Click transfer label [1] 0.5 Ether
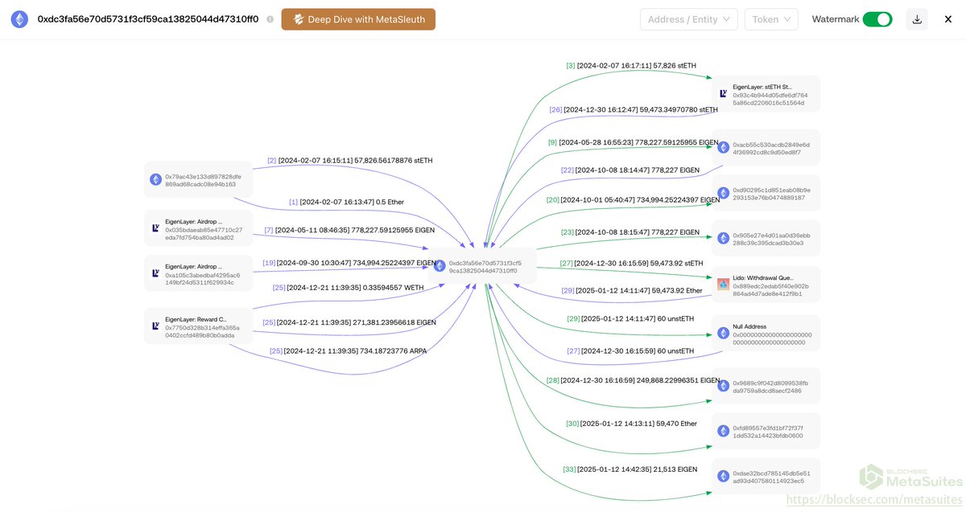This screenshot has width=966, height=512. 346,202
